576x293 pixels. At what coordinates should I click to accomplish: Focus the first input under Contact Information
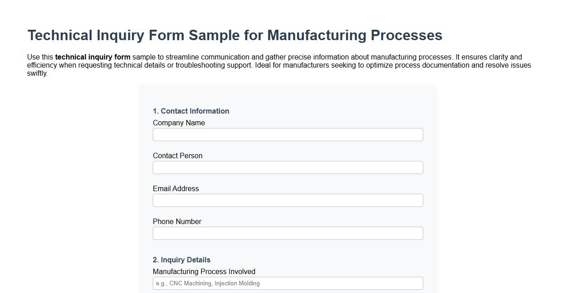click(288, 134)
